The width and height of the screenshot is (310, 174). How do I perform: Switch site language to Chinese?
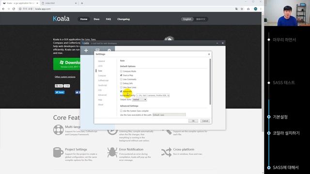point(201,19)
